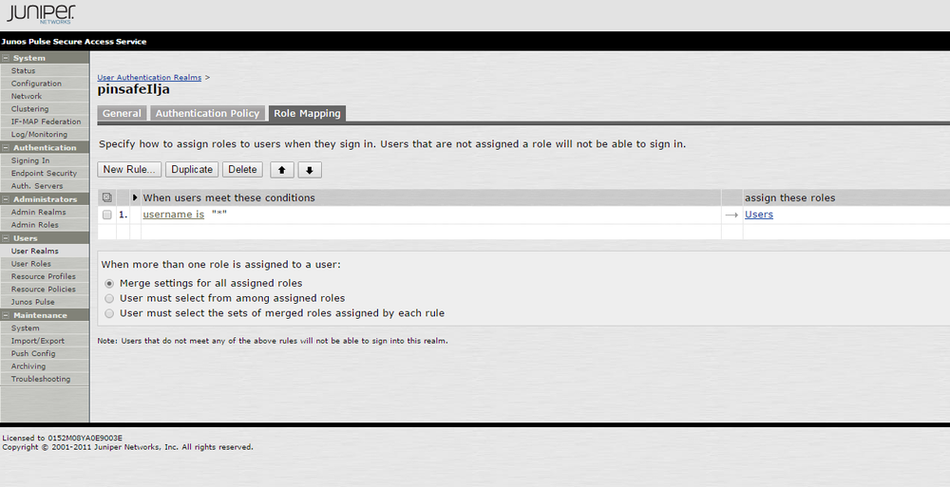This screenshot has height=487, width=950.
Task: Collapse the Maintenance sidebar section
Action: click(x=6, y=315)
